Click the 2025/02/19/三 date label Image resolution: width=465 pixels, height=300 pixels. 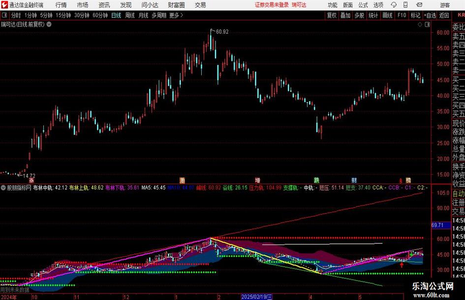[x=257, y=297]
